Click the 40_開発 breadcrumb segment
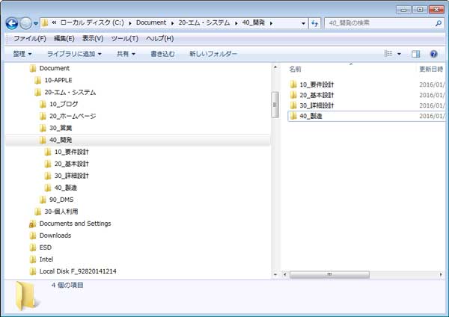The width and height of the screenshot is (449, 317). (x=254, y=22)
